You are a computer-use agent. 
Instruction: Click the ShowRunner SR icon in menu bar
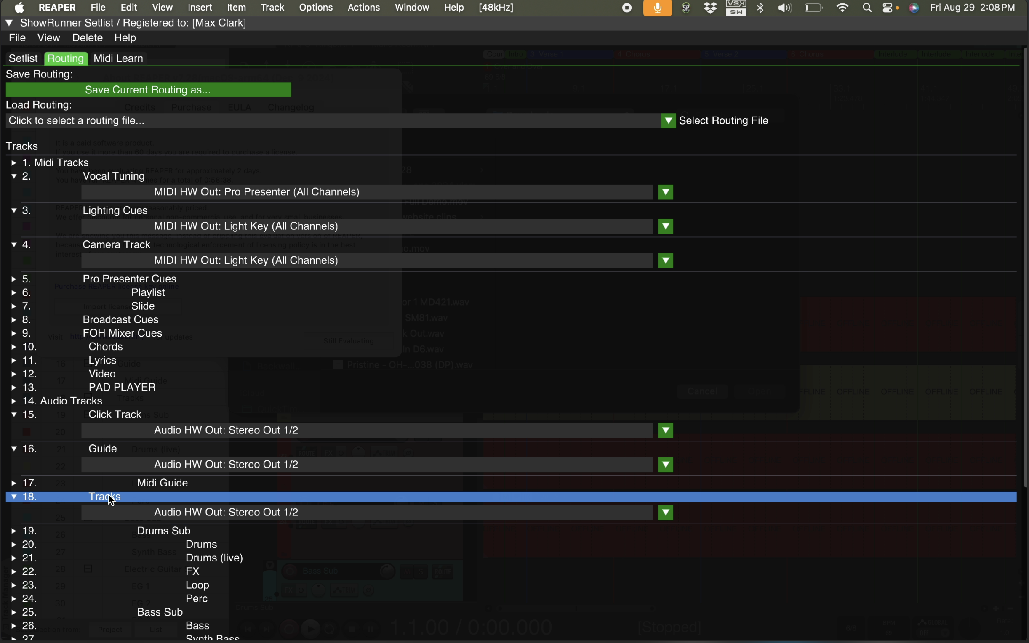[x=685, y=8]
